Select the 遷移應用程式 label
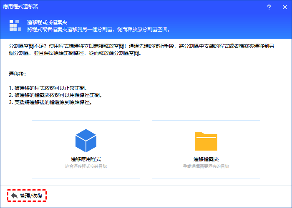Screen dimensions: 292x208 tap(86, 159)
